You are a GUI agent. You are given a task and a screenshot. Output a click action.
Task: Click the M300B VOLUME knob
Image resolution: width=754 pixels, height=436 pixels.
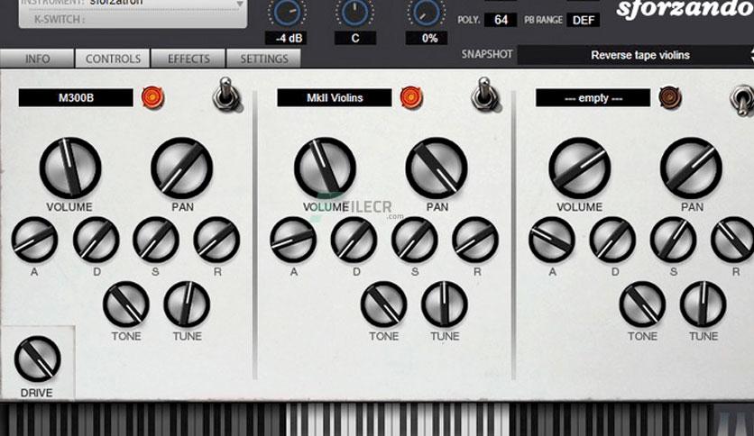[x=70, y=168]
